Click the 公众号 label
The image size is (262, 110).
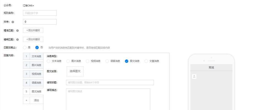pos(8,5)
